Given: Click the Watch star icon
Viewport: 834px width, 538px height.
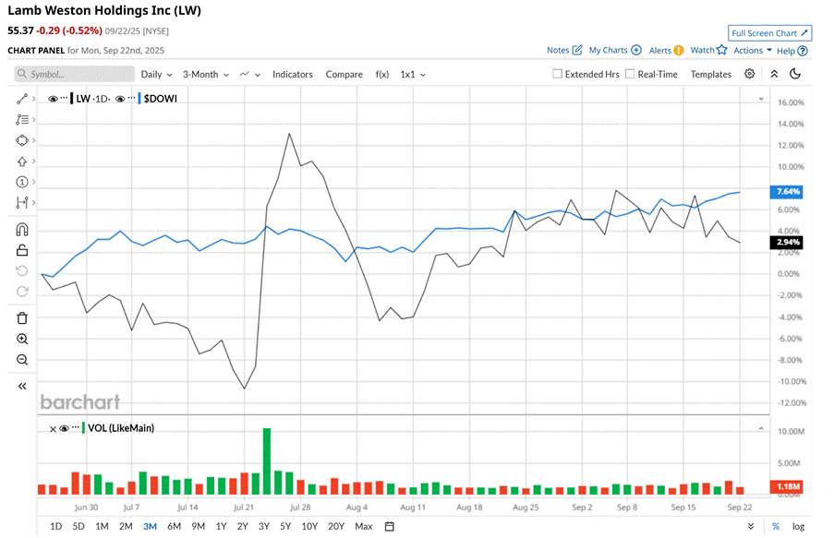Looking at the screenshot, I should pos(721,50).
